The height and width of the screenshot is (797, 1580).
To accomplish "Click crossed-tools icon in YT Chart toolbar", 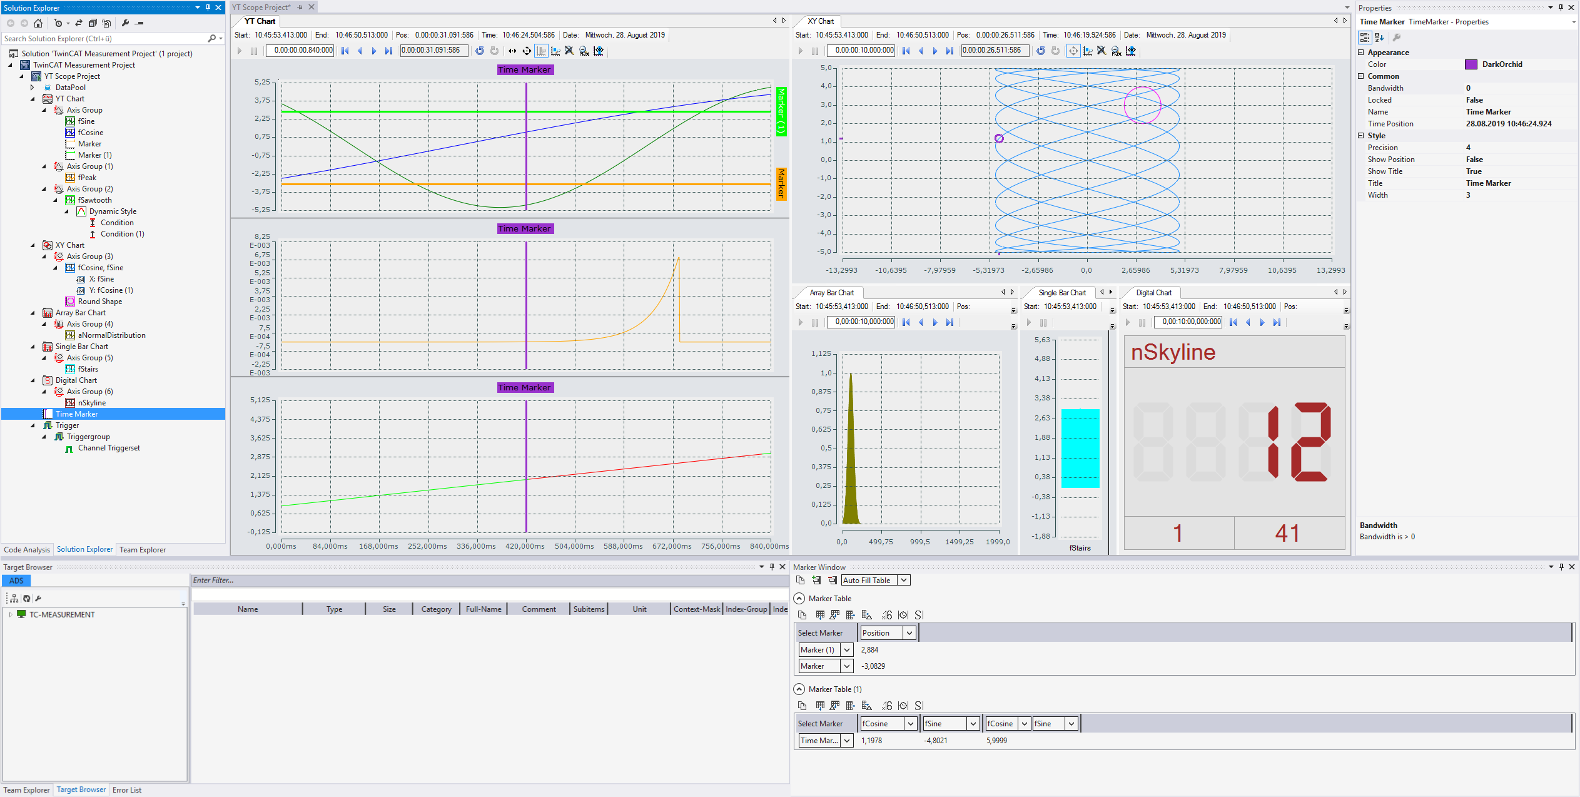I will click(569, 51).
